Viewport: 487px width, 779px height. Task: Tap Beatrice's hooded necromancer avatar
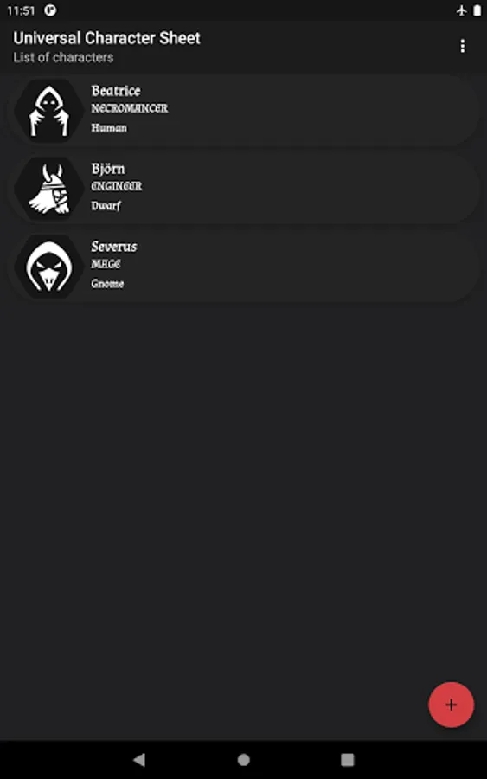click(48, 111)
